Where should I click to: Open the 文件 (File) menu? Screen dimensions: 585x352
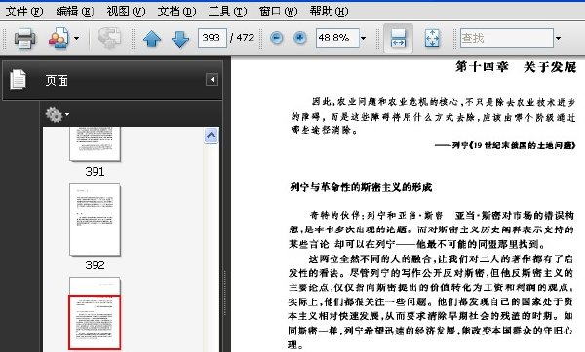coord(23,11)
